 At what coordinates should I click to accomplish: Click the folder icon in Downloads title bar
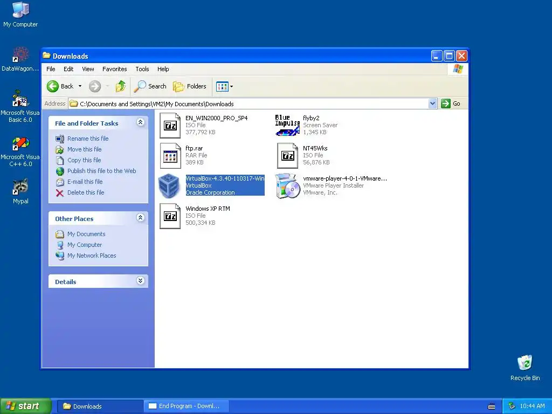[46, 56]
